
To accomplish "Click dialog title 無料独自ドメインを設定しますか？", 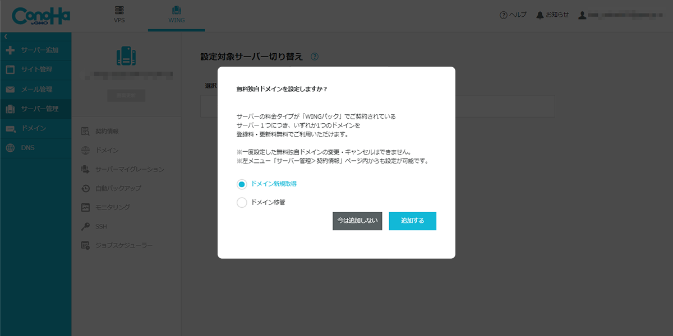I will coord(282,89).
